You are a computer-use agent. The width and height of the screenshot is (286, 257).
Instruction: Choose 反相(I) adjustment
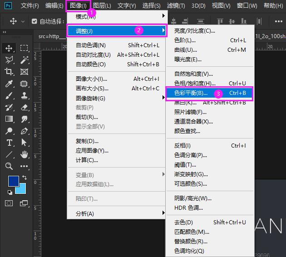(210, 146)
